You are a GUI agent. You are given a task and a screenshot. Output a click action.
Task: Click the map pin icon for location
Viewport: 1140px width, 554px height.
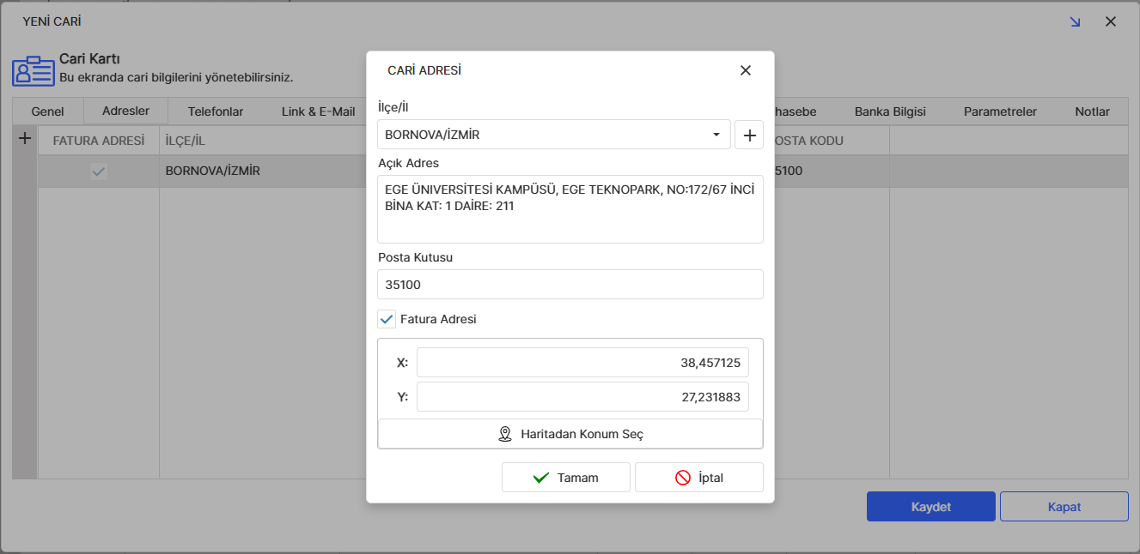(x=505, y=434)
